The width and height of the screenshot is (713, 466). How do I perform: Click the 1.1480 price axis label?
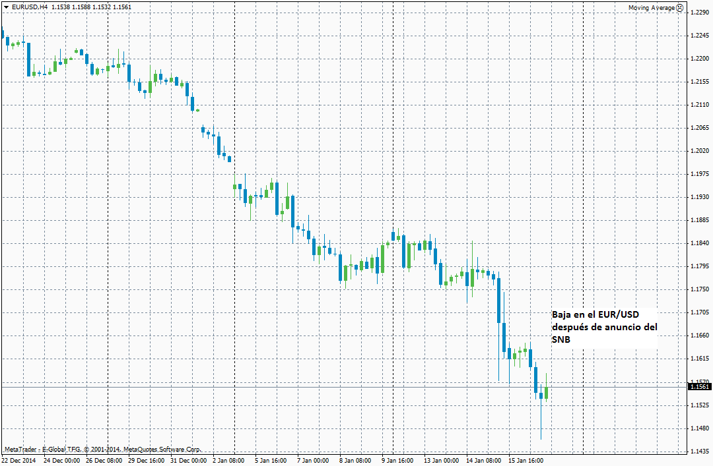click(x=699, y=428)
